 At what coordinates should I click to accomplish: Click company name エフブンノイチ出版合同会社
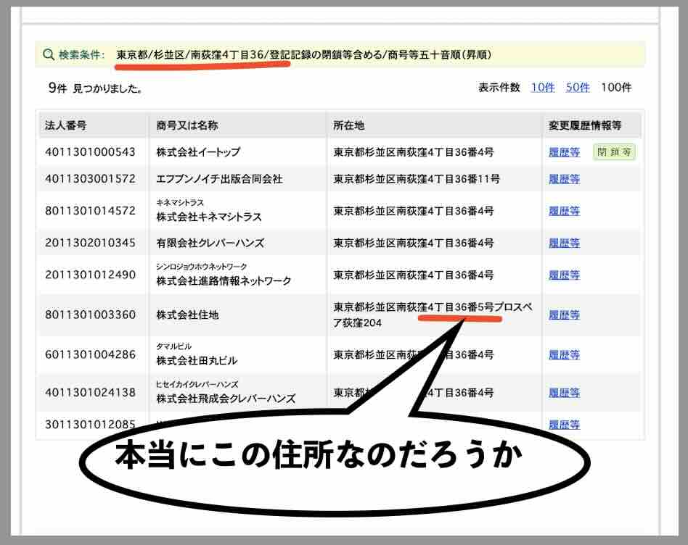click(219, 179)
